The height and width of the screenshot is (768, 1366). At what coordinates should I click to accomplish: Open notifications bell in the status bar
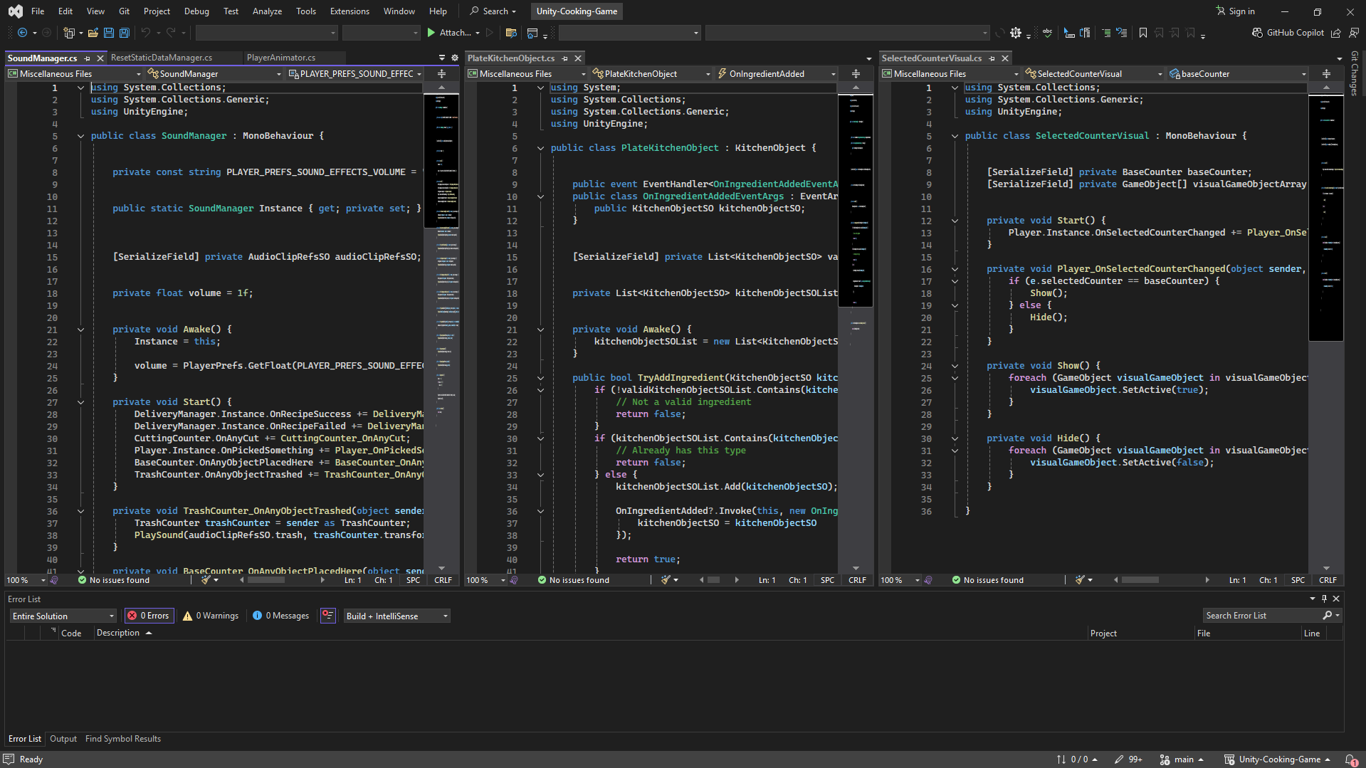click(1350, 759)
